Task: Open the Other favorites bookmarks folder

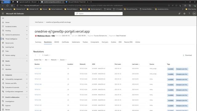Action: tap(191, 9)
